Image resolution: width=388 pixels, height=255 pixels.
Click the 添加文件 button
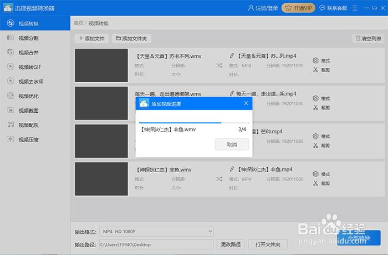click(x=91, y=38)
